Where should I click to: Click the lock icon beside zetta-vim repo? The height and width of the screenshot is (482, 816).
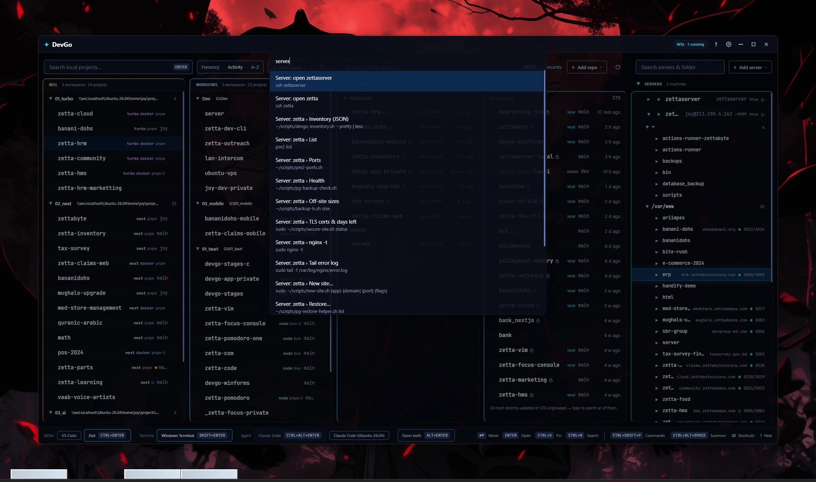click(x=531, y=350)
